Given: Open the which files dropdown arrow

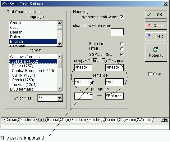Looking at the screenshot, I should (60, 98).
